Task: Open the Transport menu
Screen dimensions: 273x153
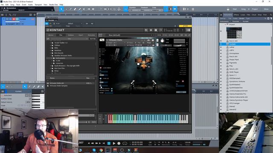Action: (x=38, y=5)
